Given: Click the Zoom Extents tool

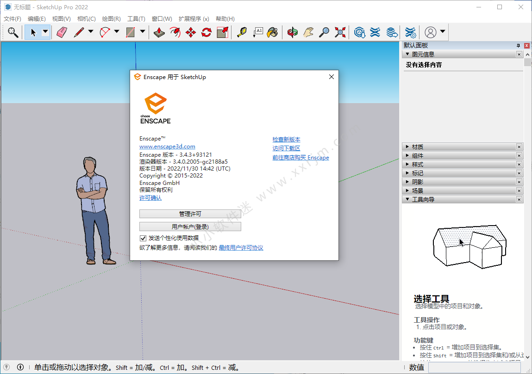Looking at the screenshot, I should (340, 32).
